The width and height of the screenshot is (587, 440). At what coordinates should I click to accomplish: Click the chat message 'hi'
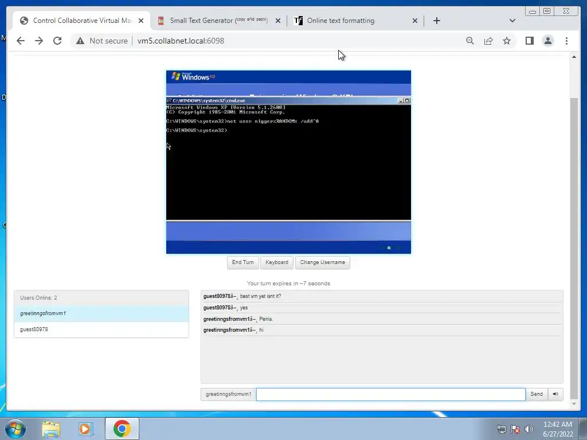pyautogui.click(x=261, y=330)
